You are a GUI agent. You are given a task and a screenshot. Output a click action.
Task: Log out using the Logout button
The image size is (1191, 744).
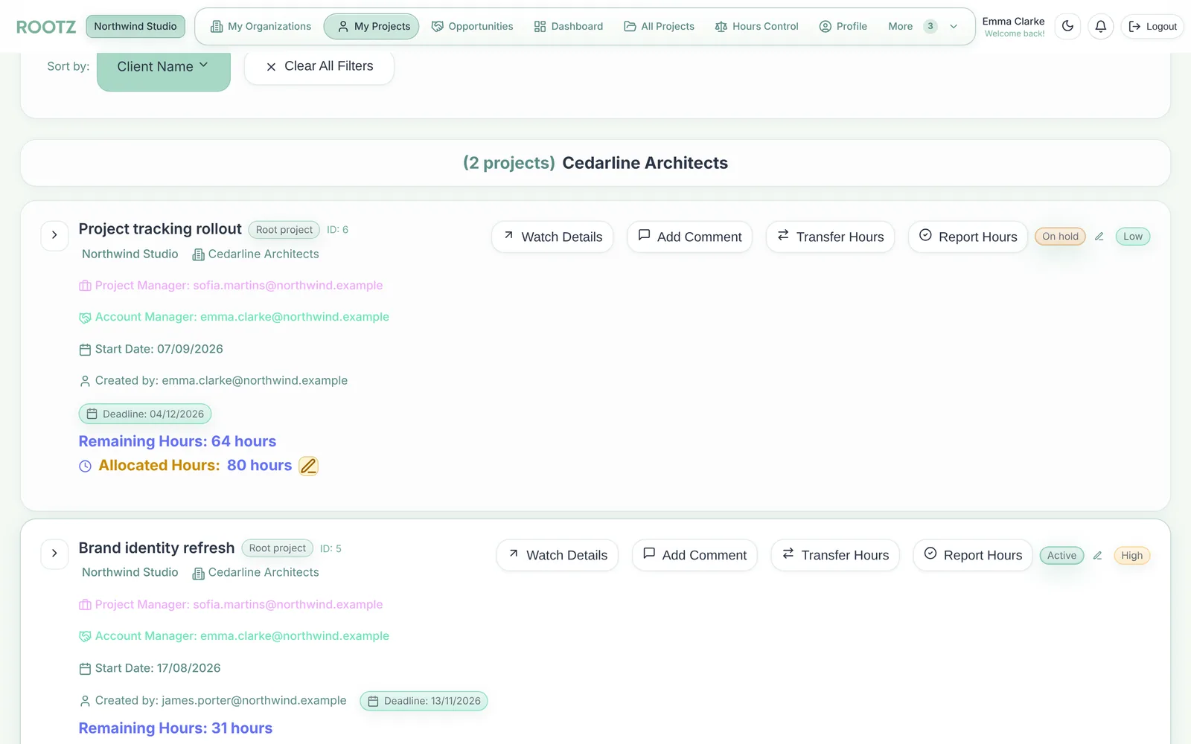1152,26
